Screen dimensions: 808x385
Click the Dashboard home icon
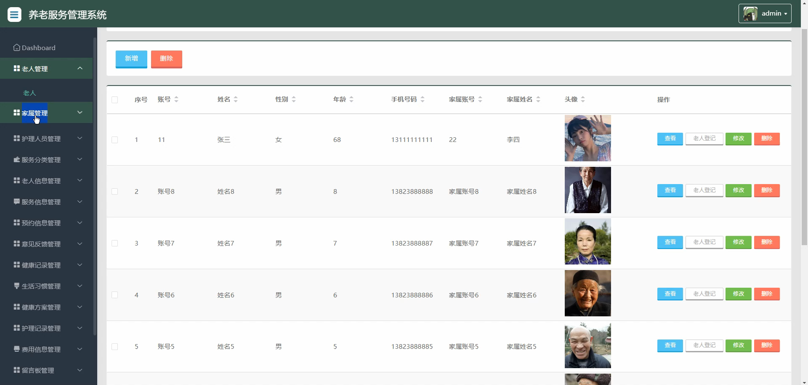17,48
